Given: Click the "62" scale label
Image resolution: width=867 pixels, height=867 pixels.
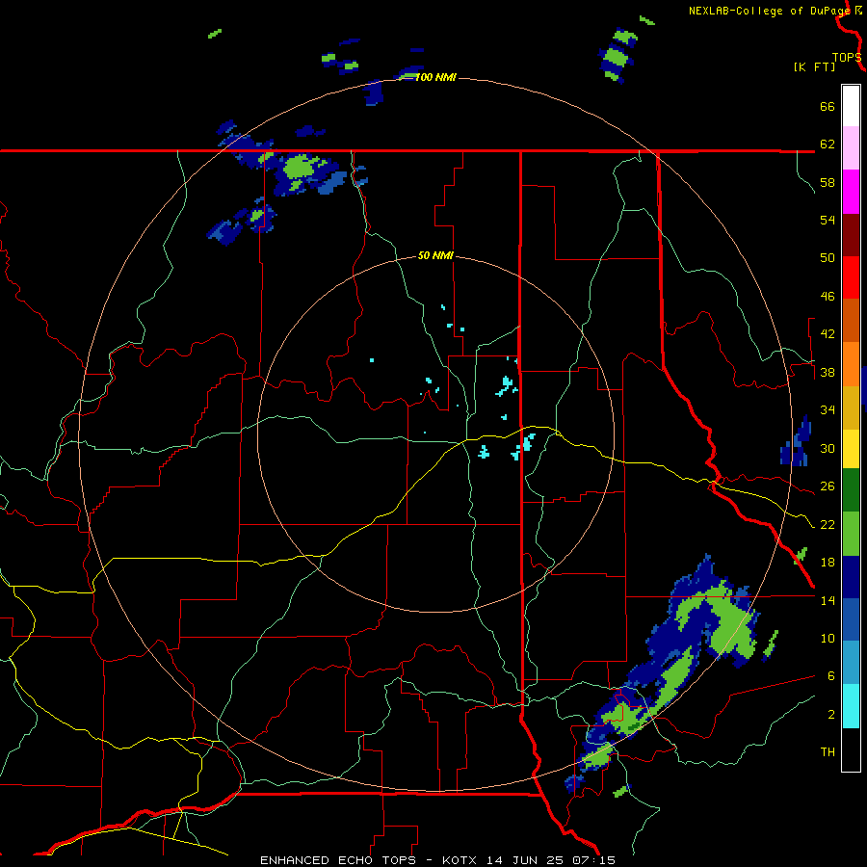Looking at the screenshot, I should [828, 144].
